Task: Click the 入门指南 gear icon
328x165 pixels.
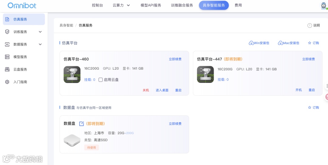Action: 7,82
